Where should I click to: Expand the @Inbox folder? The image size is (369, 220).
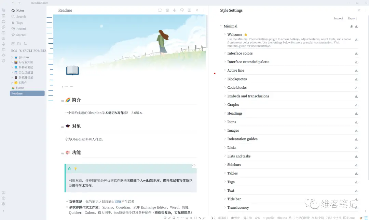tap(12, 57)
